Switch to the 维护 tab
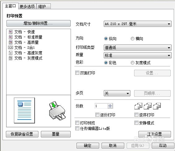The height and width of the screenshot is (151, 175). [44, 6]
